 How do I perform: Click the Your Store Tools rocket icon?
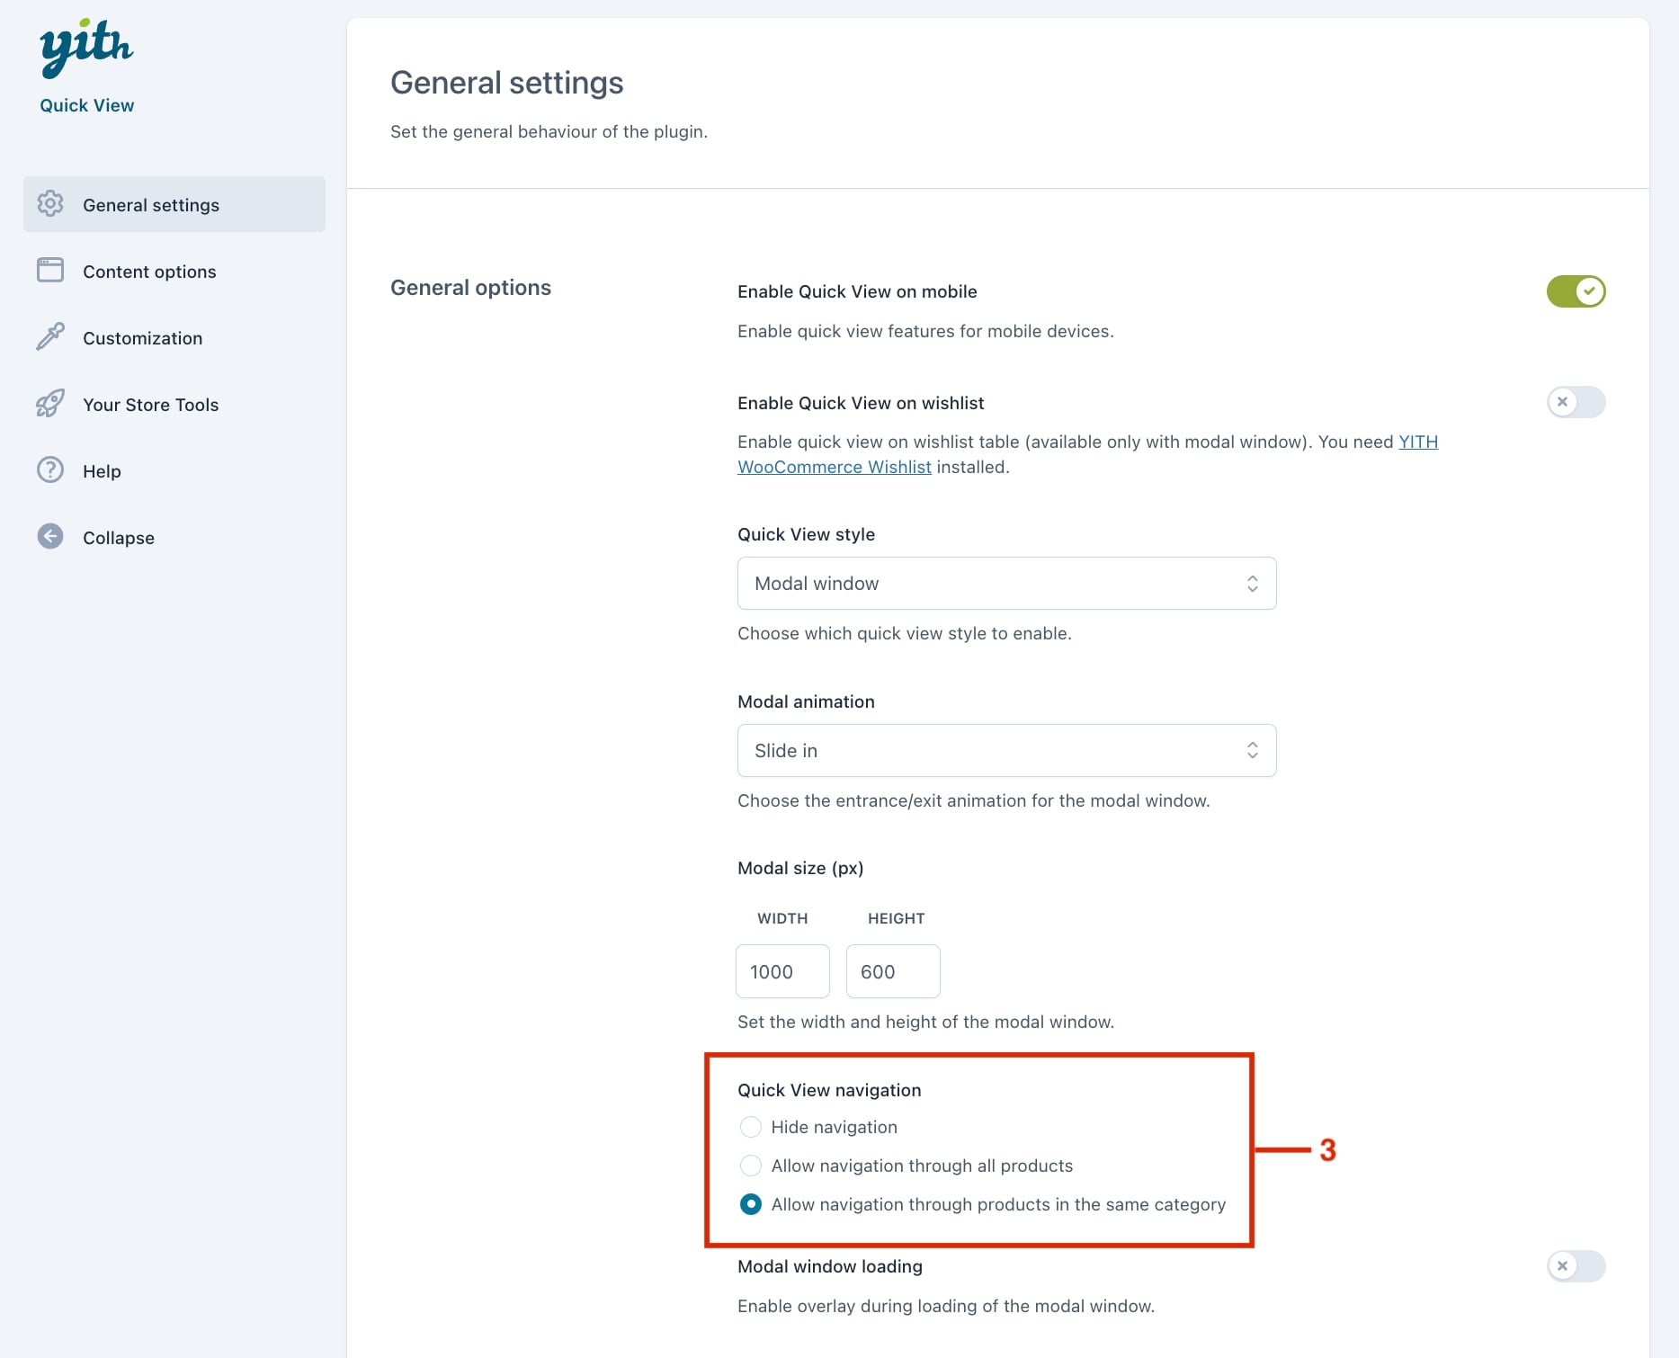click(50, 404)
